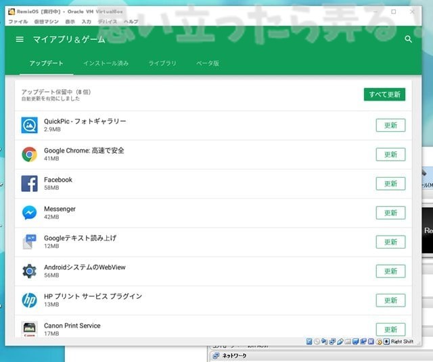Update Android WebView with its 更新 button
The width and height of the screenshot is (433, 362).
pos(390,271)
